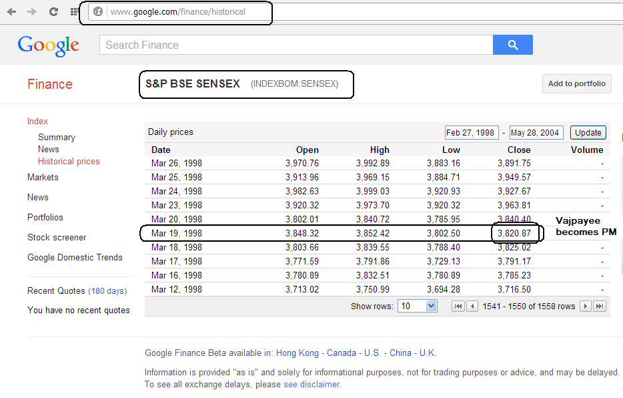623x398 pixels.
Task: Go to previous page of rows
Action: click(472, 306)
